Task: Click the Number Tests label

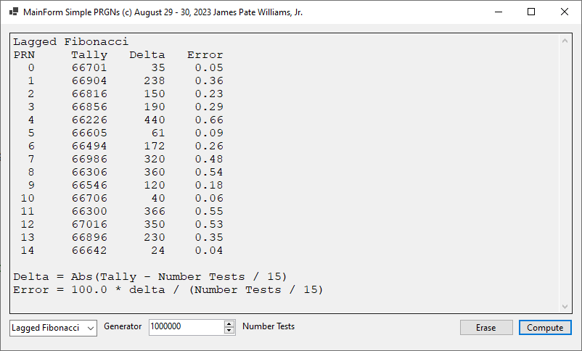Action: pyautogui.click(x=269, y=327)
